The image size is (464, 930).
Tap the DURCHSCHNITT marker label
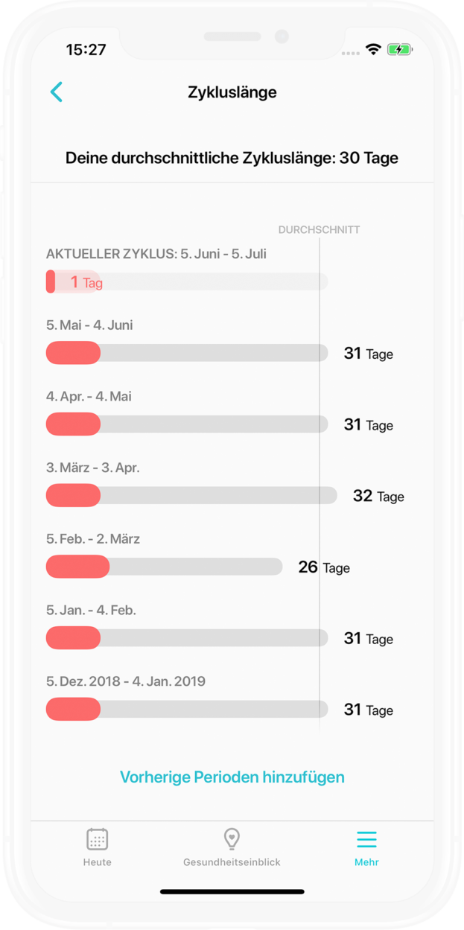pyautogui.click(x=319, y=230)
